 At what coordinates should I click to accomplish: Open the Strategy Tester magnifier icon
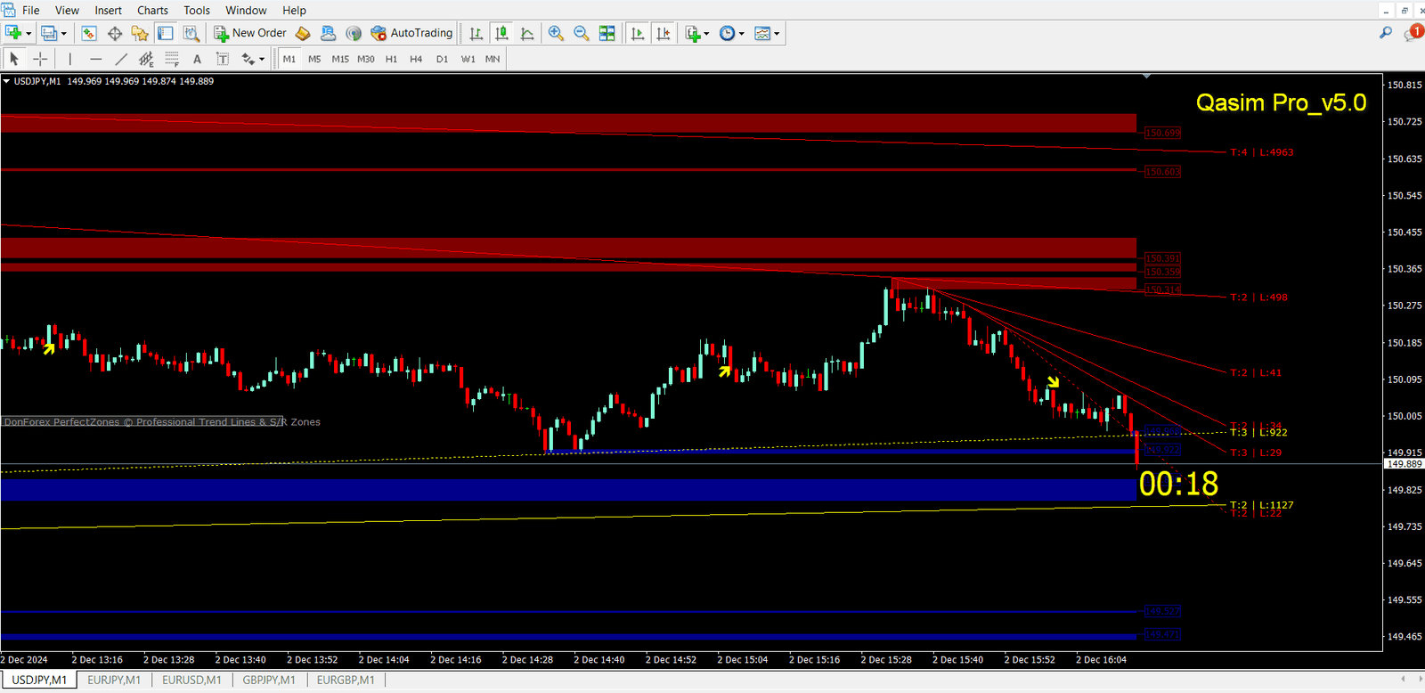click(x=191, y=33)
